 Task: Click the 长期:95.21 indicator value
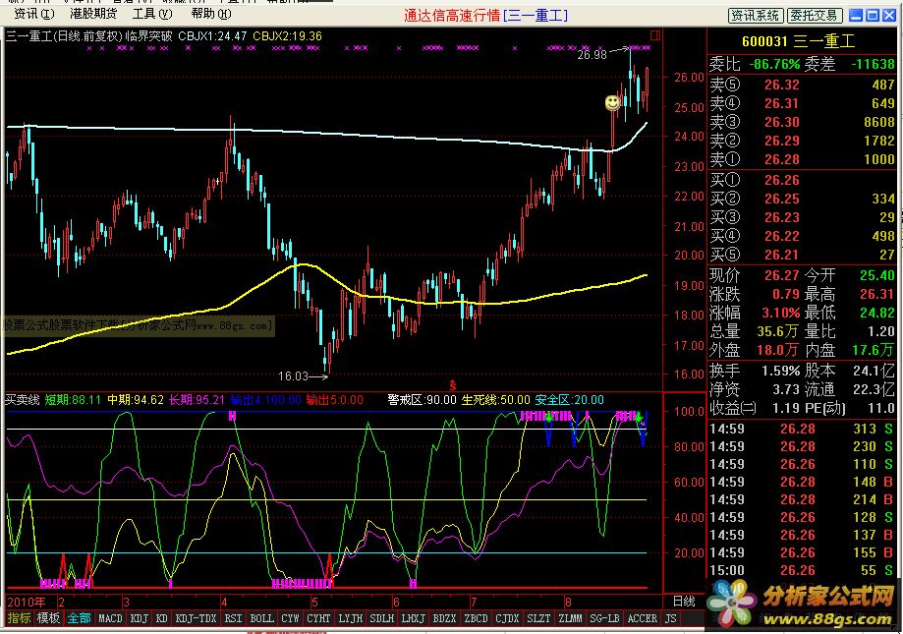coord(197,400)
